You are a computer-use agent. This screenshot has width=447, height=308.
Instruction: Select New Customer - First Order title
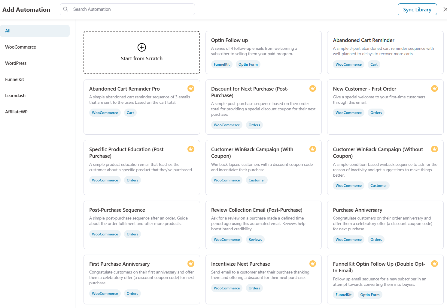coord(364,89)
